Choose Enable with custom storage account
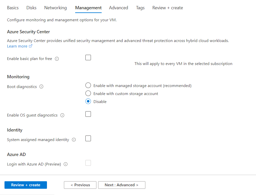The width and height of the screenshot is (256, 195). [88, 93]
